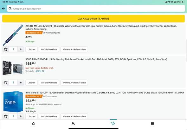Open the hamburger menu in the bottom bar
This screenshot has height=130, width=187.
[x=152, y=123]
